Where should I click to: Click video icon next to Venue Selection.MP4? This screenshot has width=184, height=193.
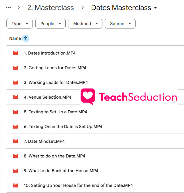[15, 97]
